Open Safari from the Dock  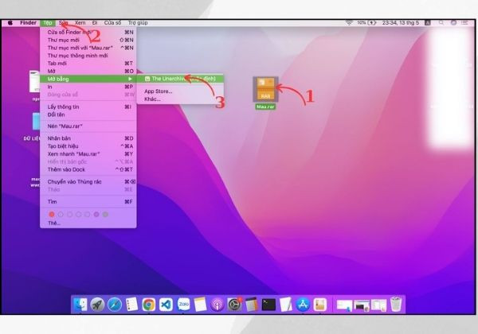tap(115, 305)
